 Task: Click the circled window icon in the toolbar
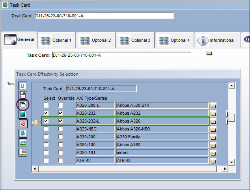pos(23,105)
